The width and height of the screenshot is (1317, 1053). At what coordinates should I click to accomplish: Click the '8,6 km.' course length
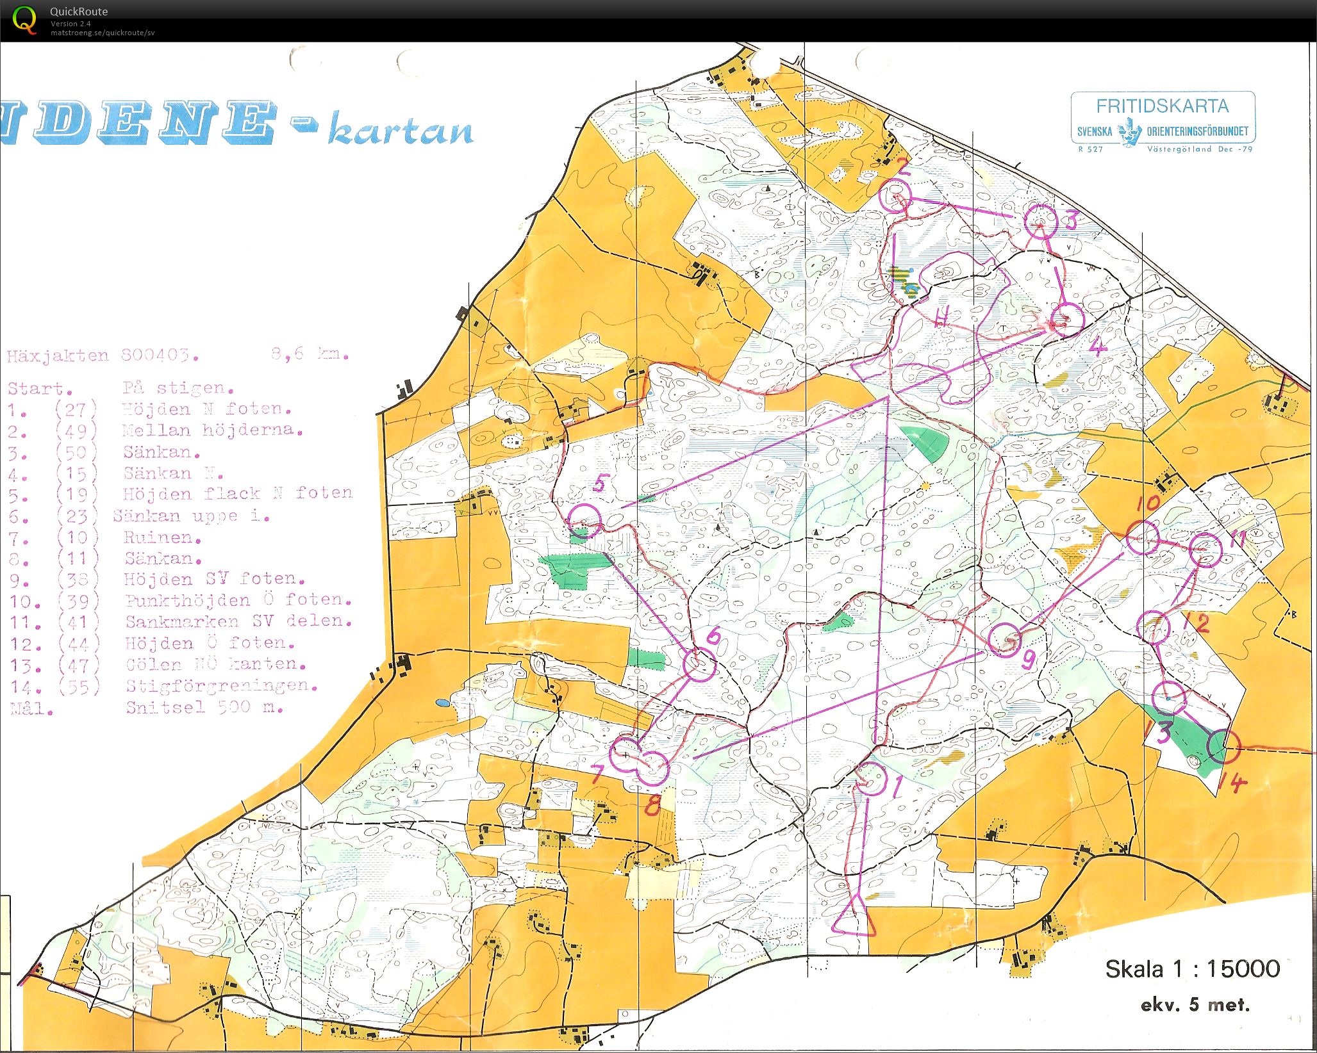310,354
